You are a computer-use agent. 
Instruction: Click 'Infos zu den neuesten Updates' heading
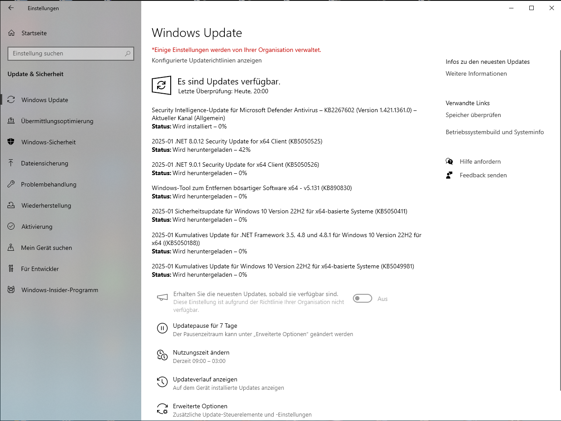click(488, 62)
